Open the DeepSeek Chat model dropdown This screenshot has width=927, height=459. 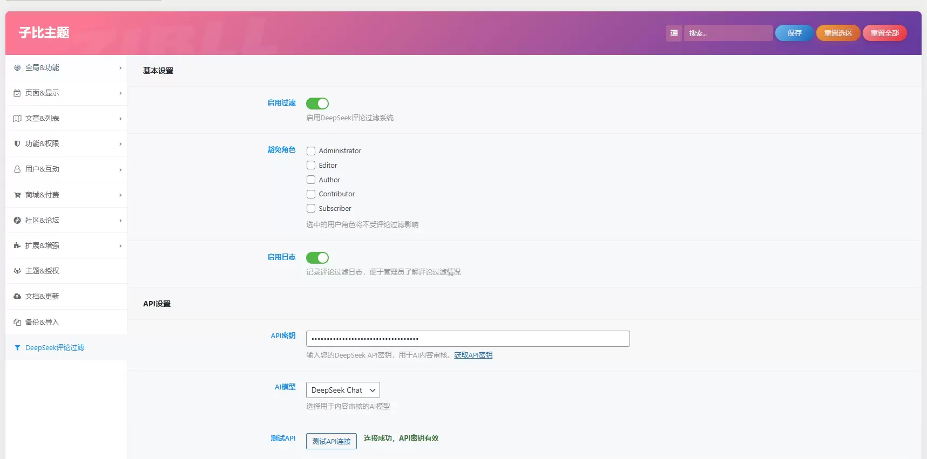pos(343,390)
